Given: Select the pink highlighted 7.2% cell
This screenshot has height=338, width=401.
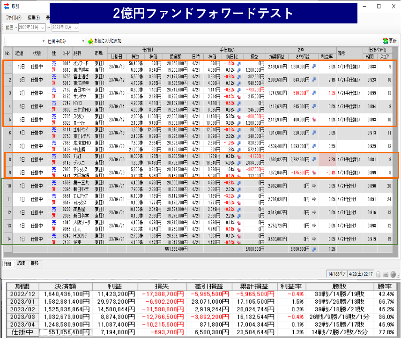Looking at the screenshot, I should pos(327,159).
